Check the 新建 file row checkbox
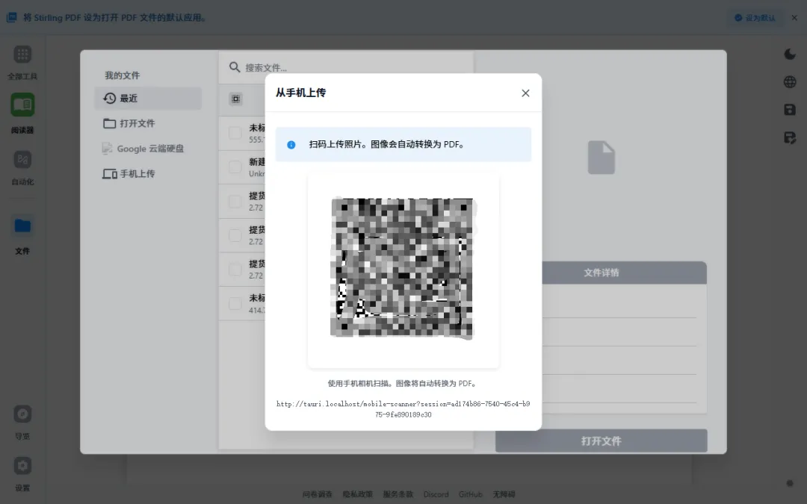The width and height of the screenshot is (807, 504). click(x=235, y=167)
